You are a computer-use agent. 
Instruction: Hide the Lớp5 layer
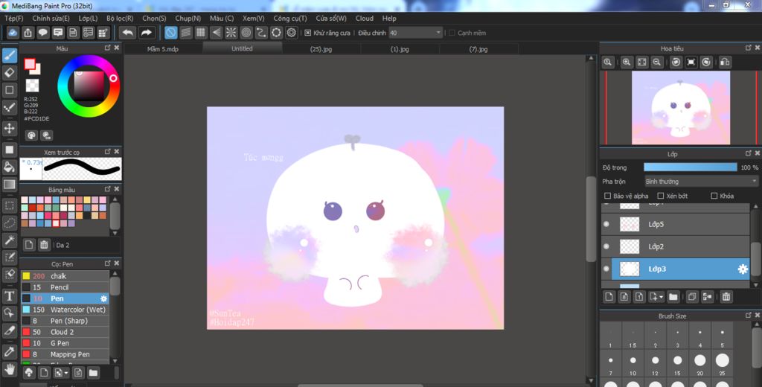point(606,224)
